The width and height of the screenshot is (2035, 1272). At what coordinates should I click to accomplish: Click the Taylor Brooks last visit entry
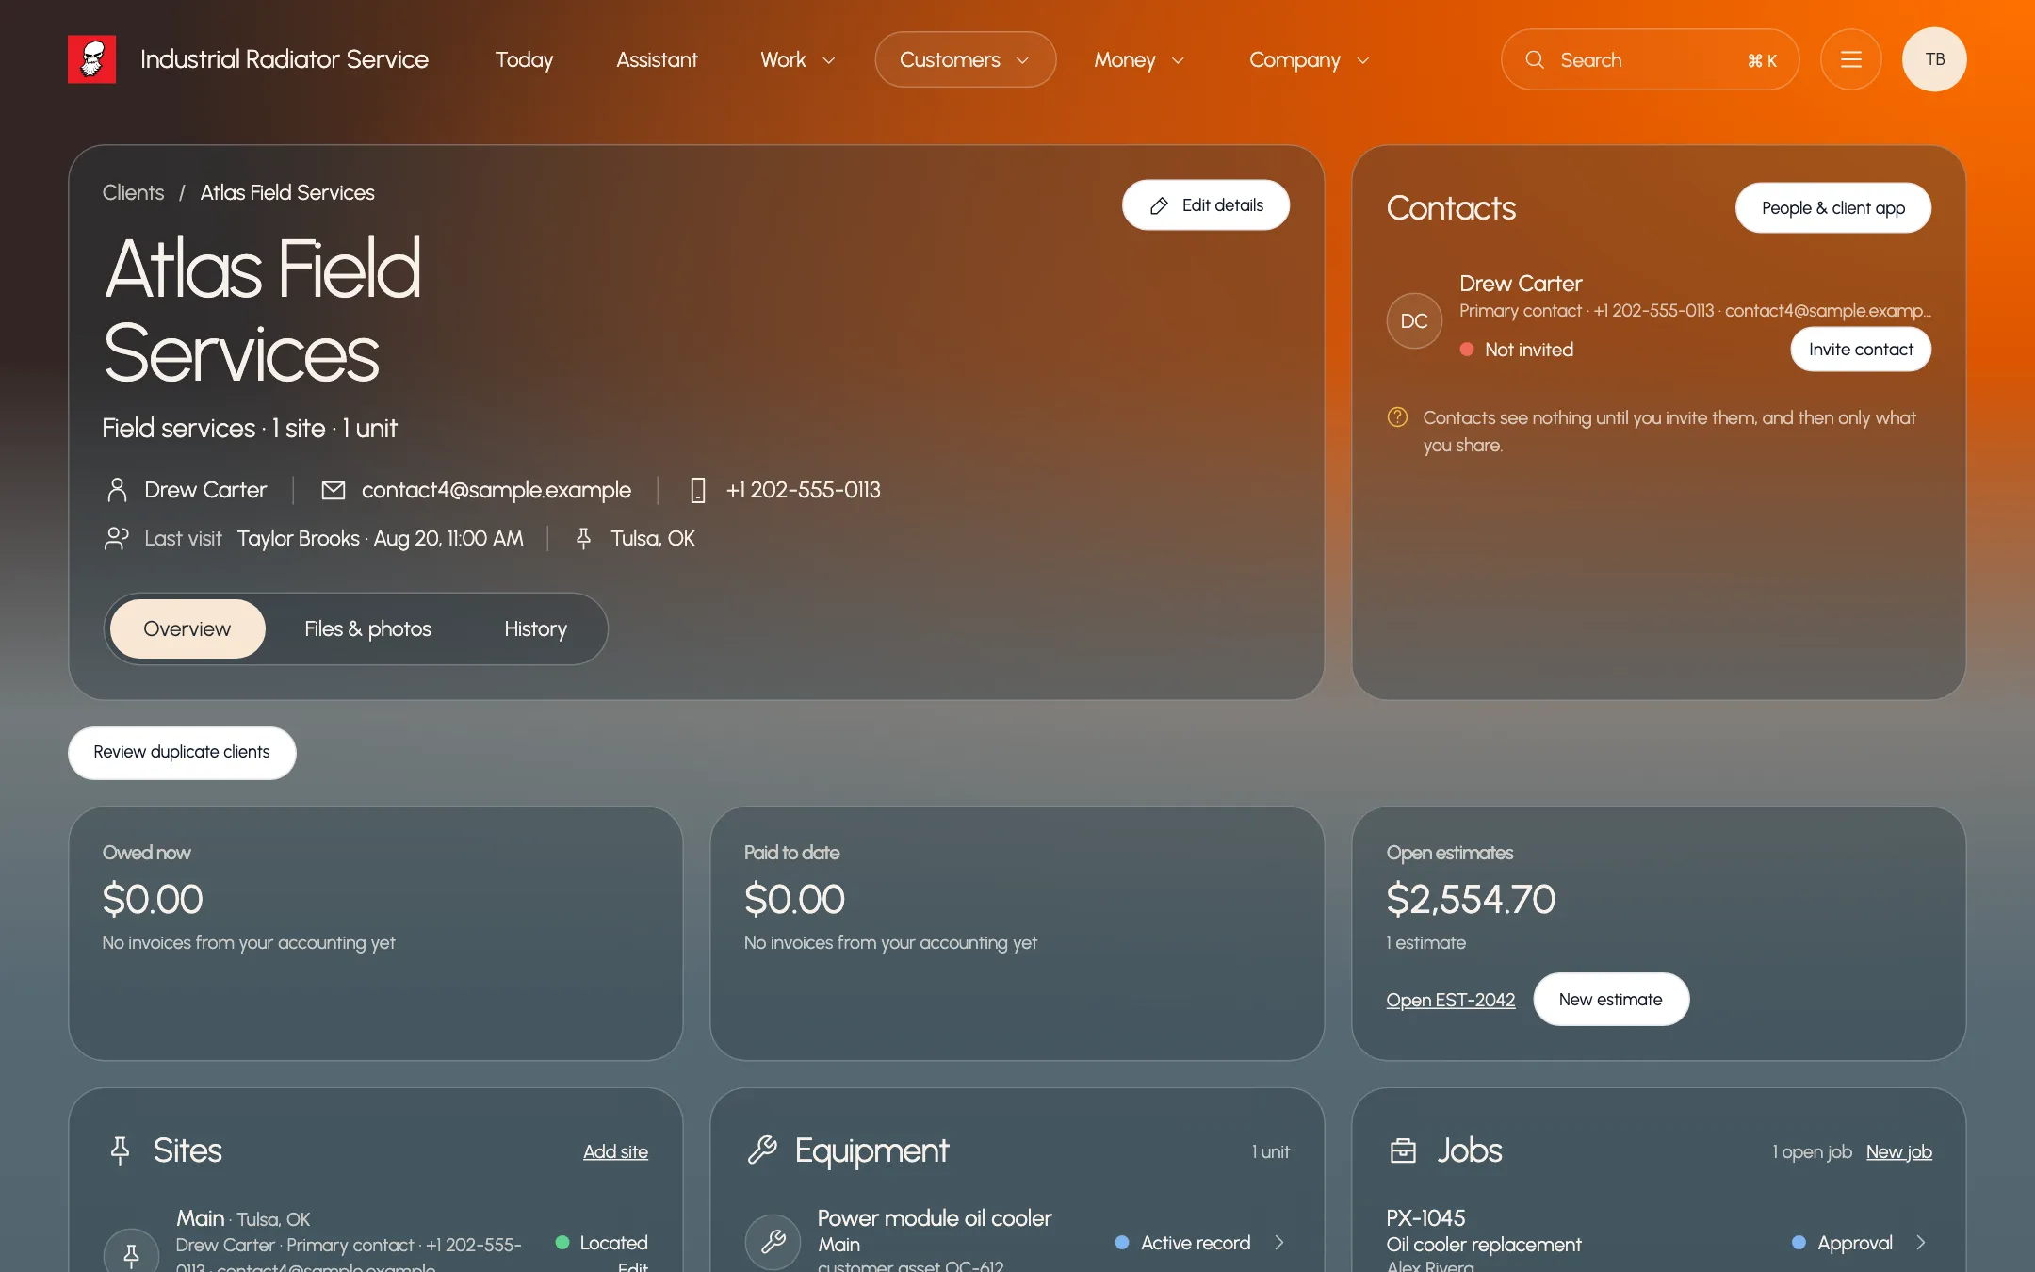point(380,539)
